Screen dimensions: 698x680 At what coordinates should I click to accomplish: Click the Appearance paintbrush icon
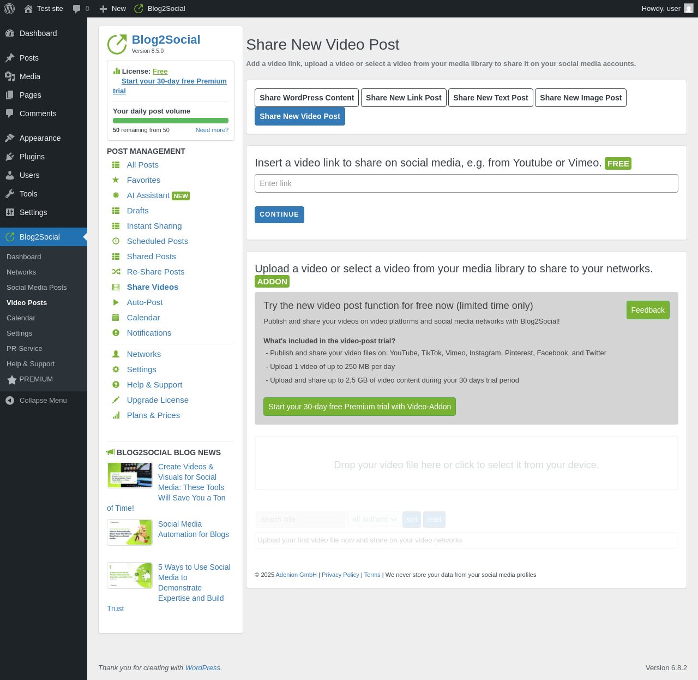(x=10, y=138)
